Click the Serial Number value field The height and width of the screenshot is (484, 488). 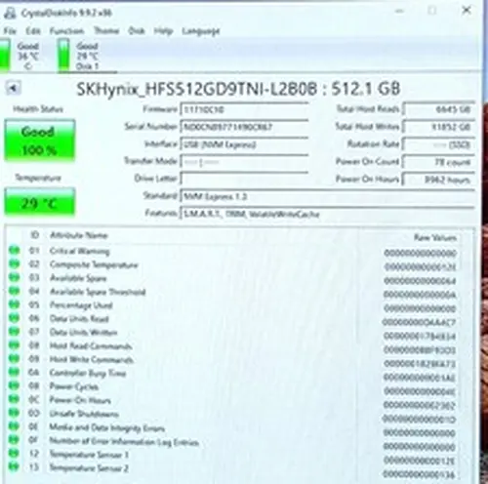click(244, 127)
